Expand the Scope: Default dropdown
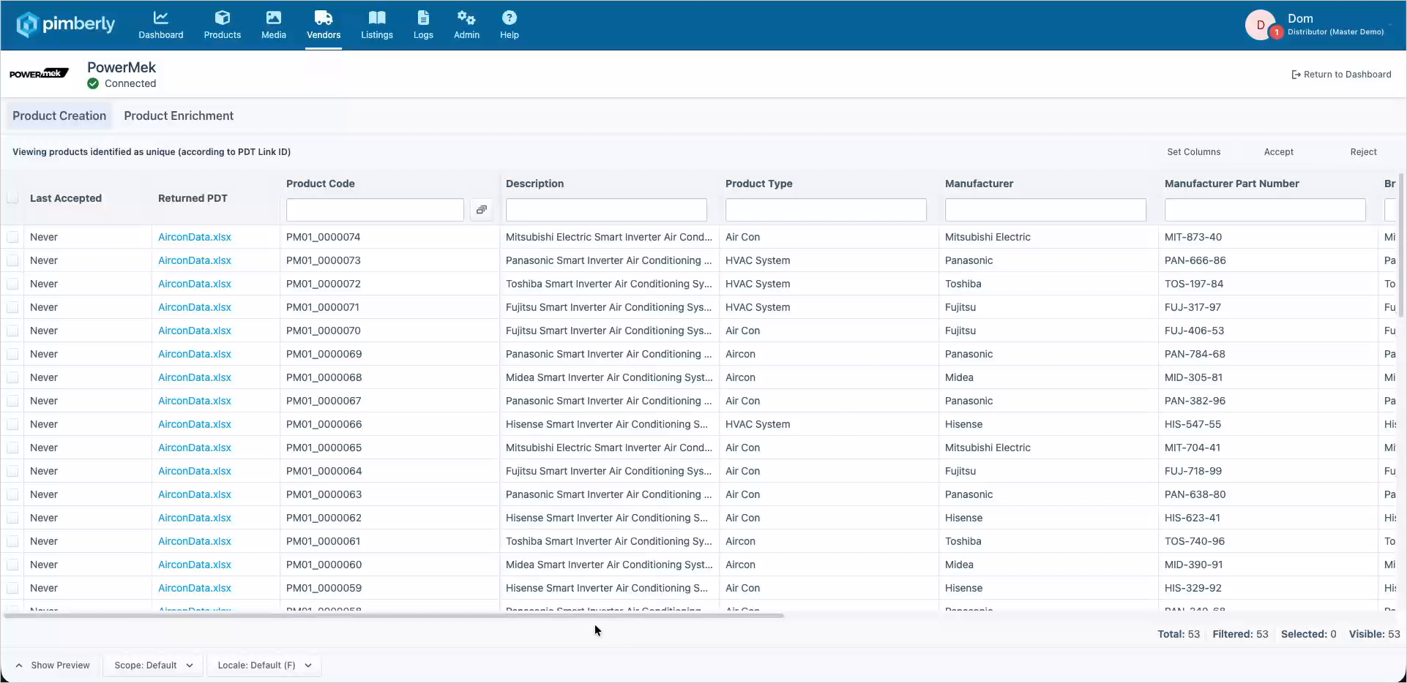 153,665
